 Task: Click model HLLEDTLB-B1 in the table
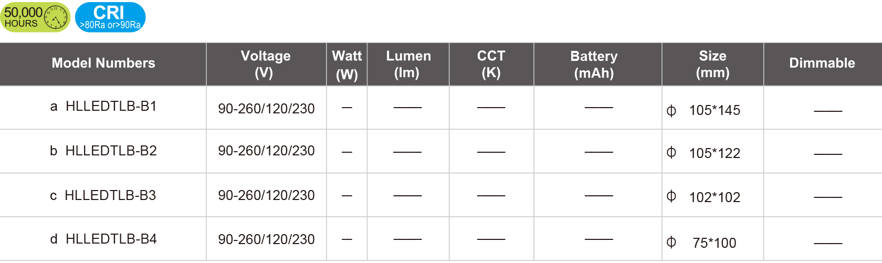coord(111,107)
